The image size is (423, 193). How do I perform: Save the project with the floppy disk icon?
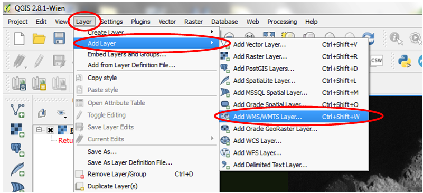click(x=59, y=38)
